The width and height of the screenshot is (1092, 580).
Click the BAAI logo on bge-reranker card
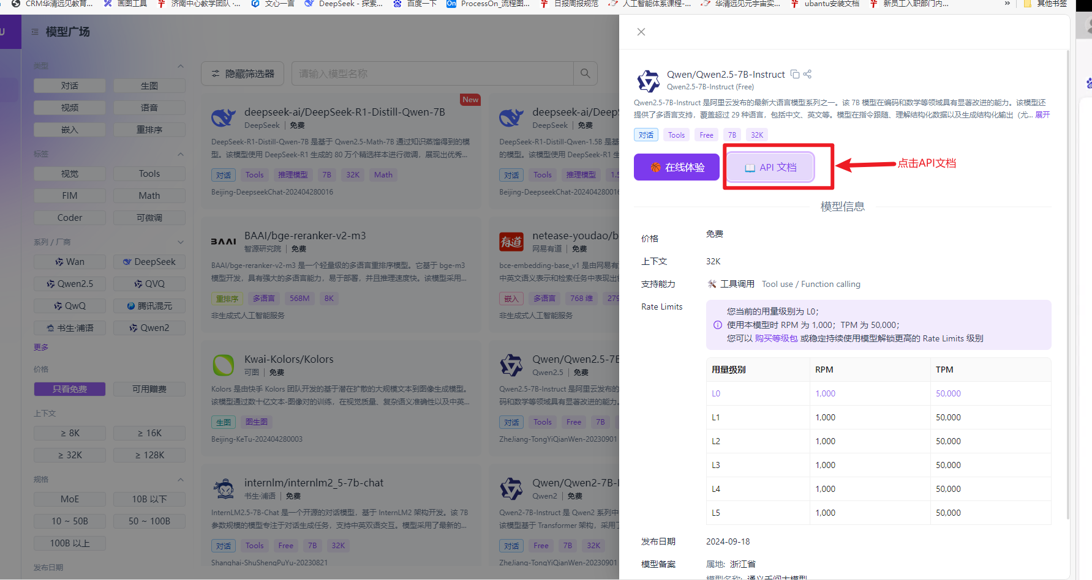224,241
